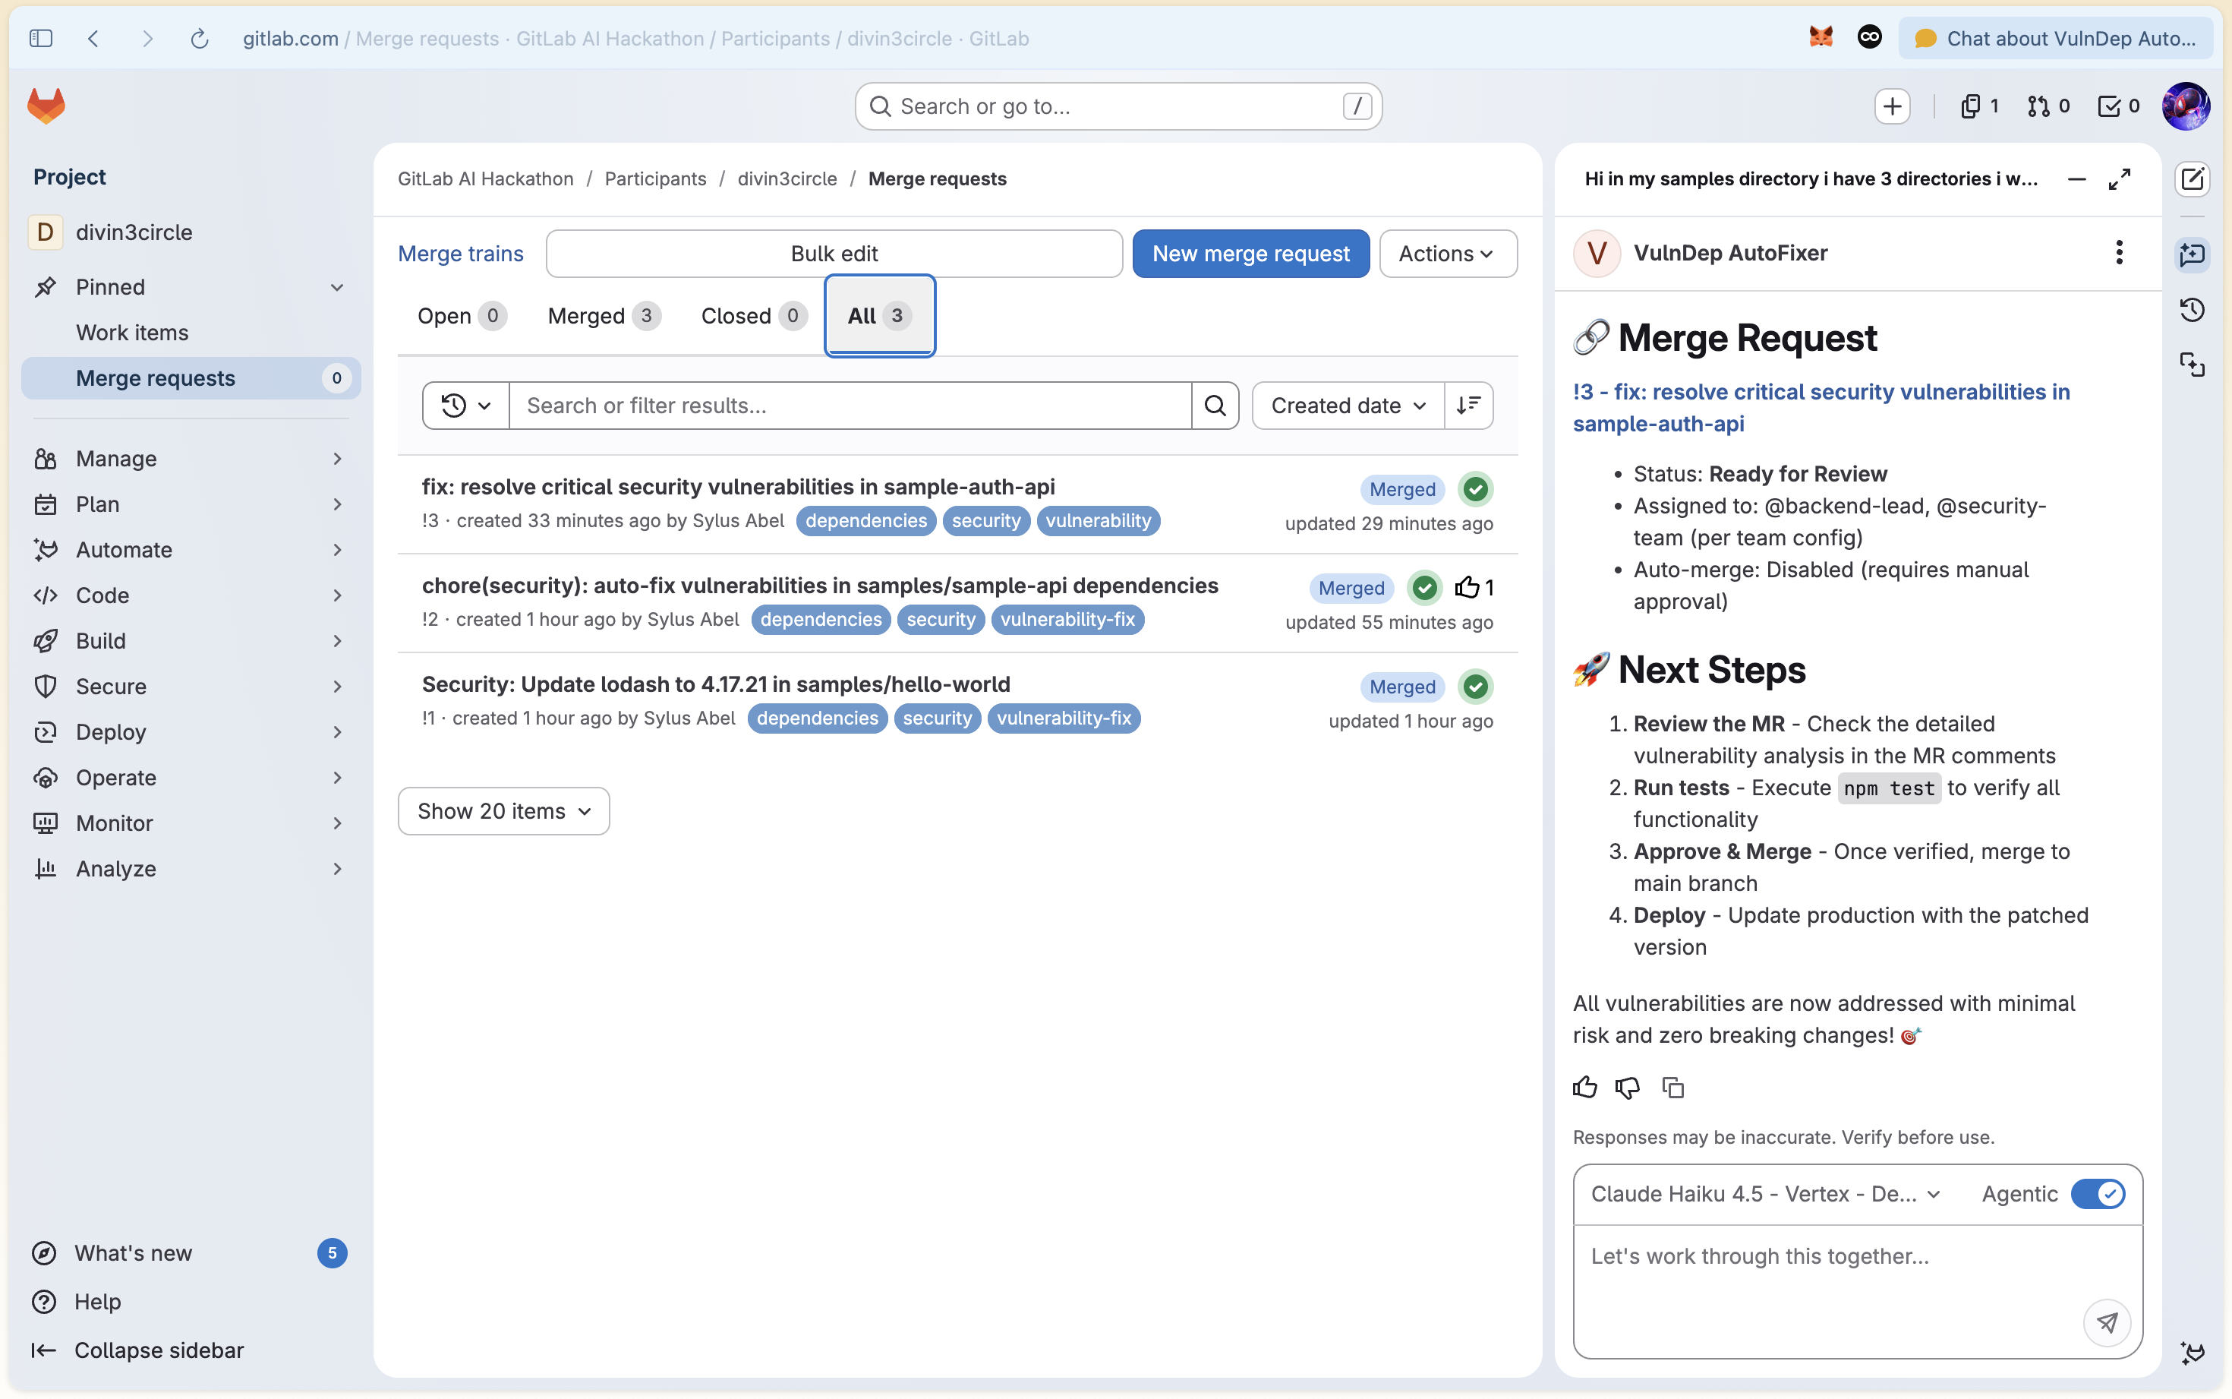The height and width of the screenshot is (1399, 2232).
Task: Switch to the Merged tab
Action: pos(603,315)
